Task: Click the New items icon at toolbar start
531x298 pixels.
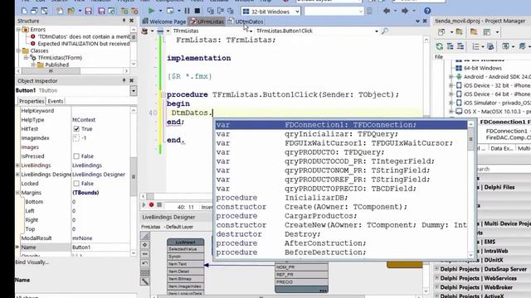Action: tap(24, 11)
